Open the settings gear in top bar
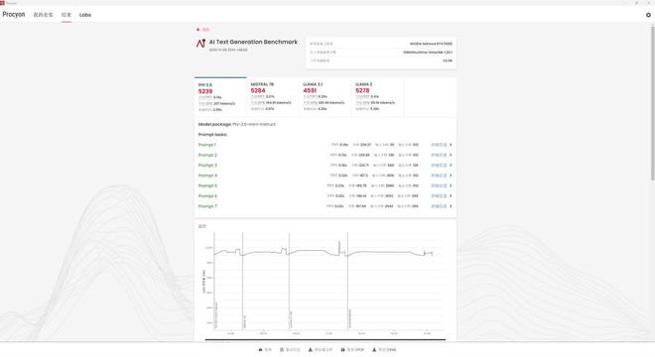 (648, 15)
